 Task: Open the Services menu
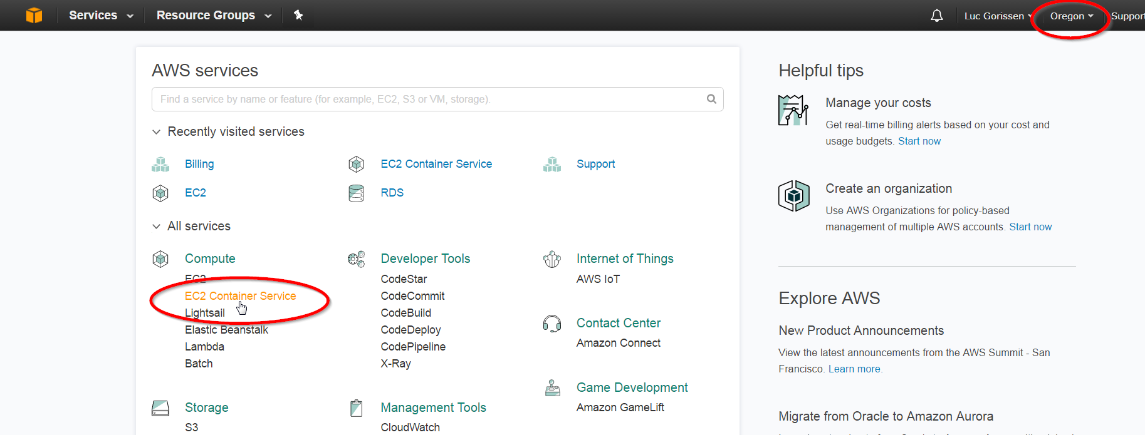coord(100,15)
